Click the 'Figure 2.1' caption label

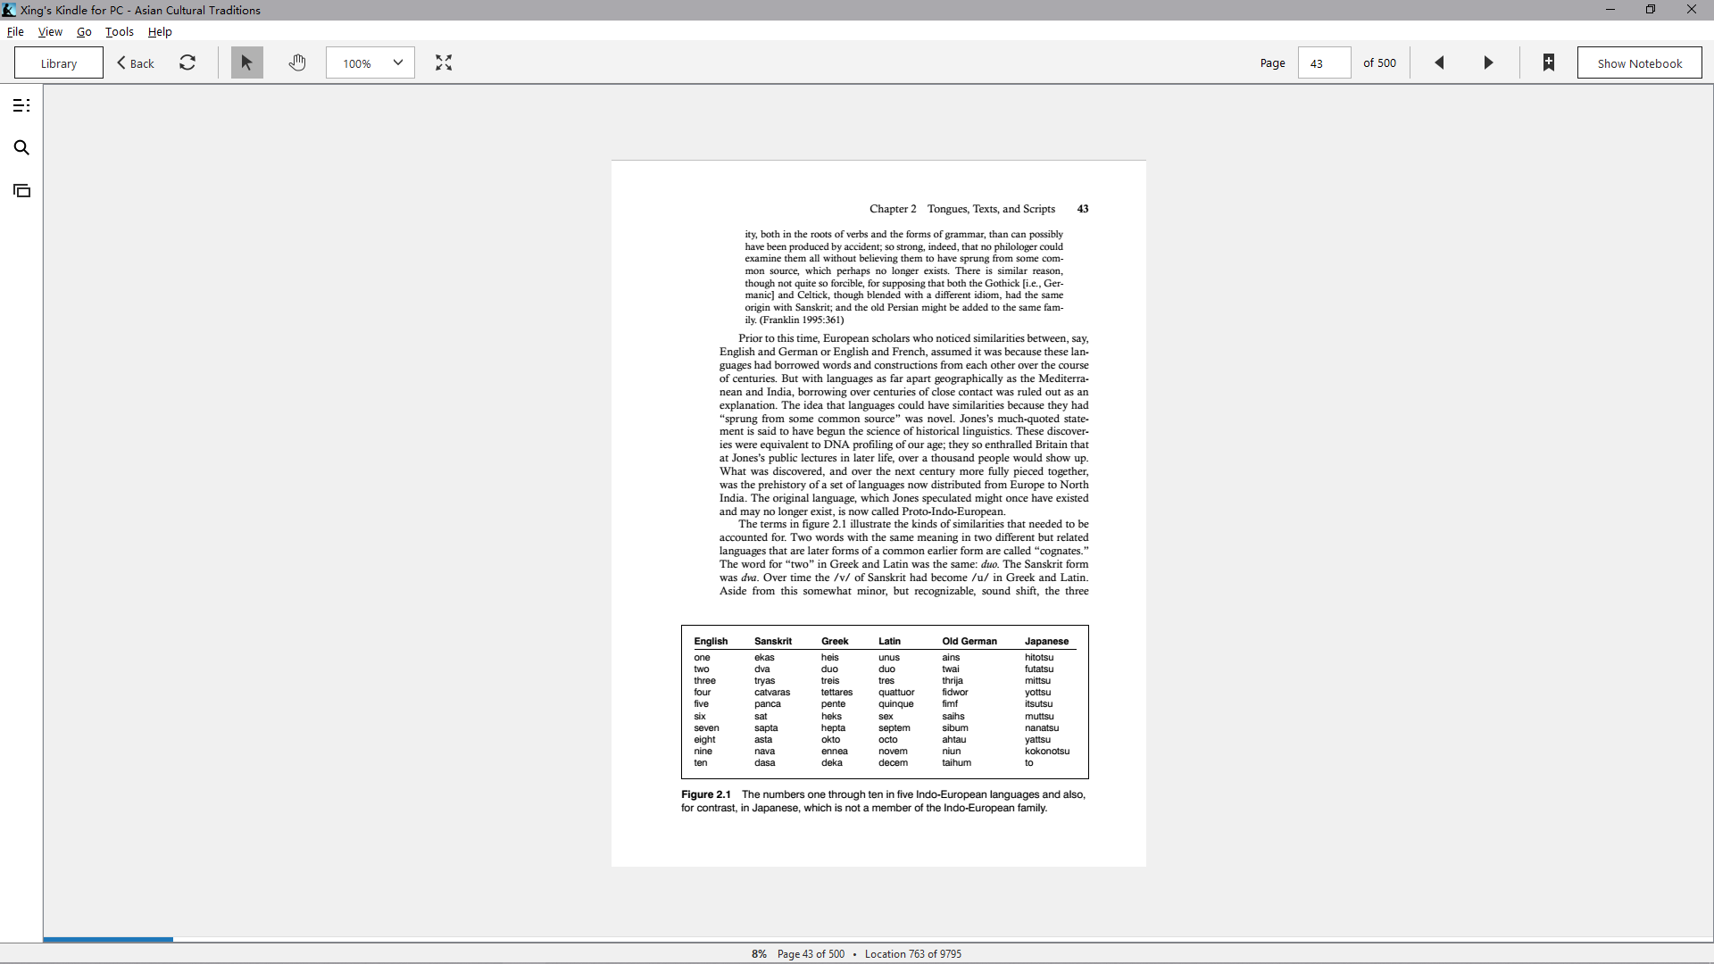706,794
